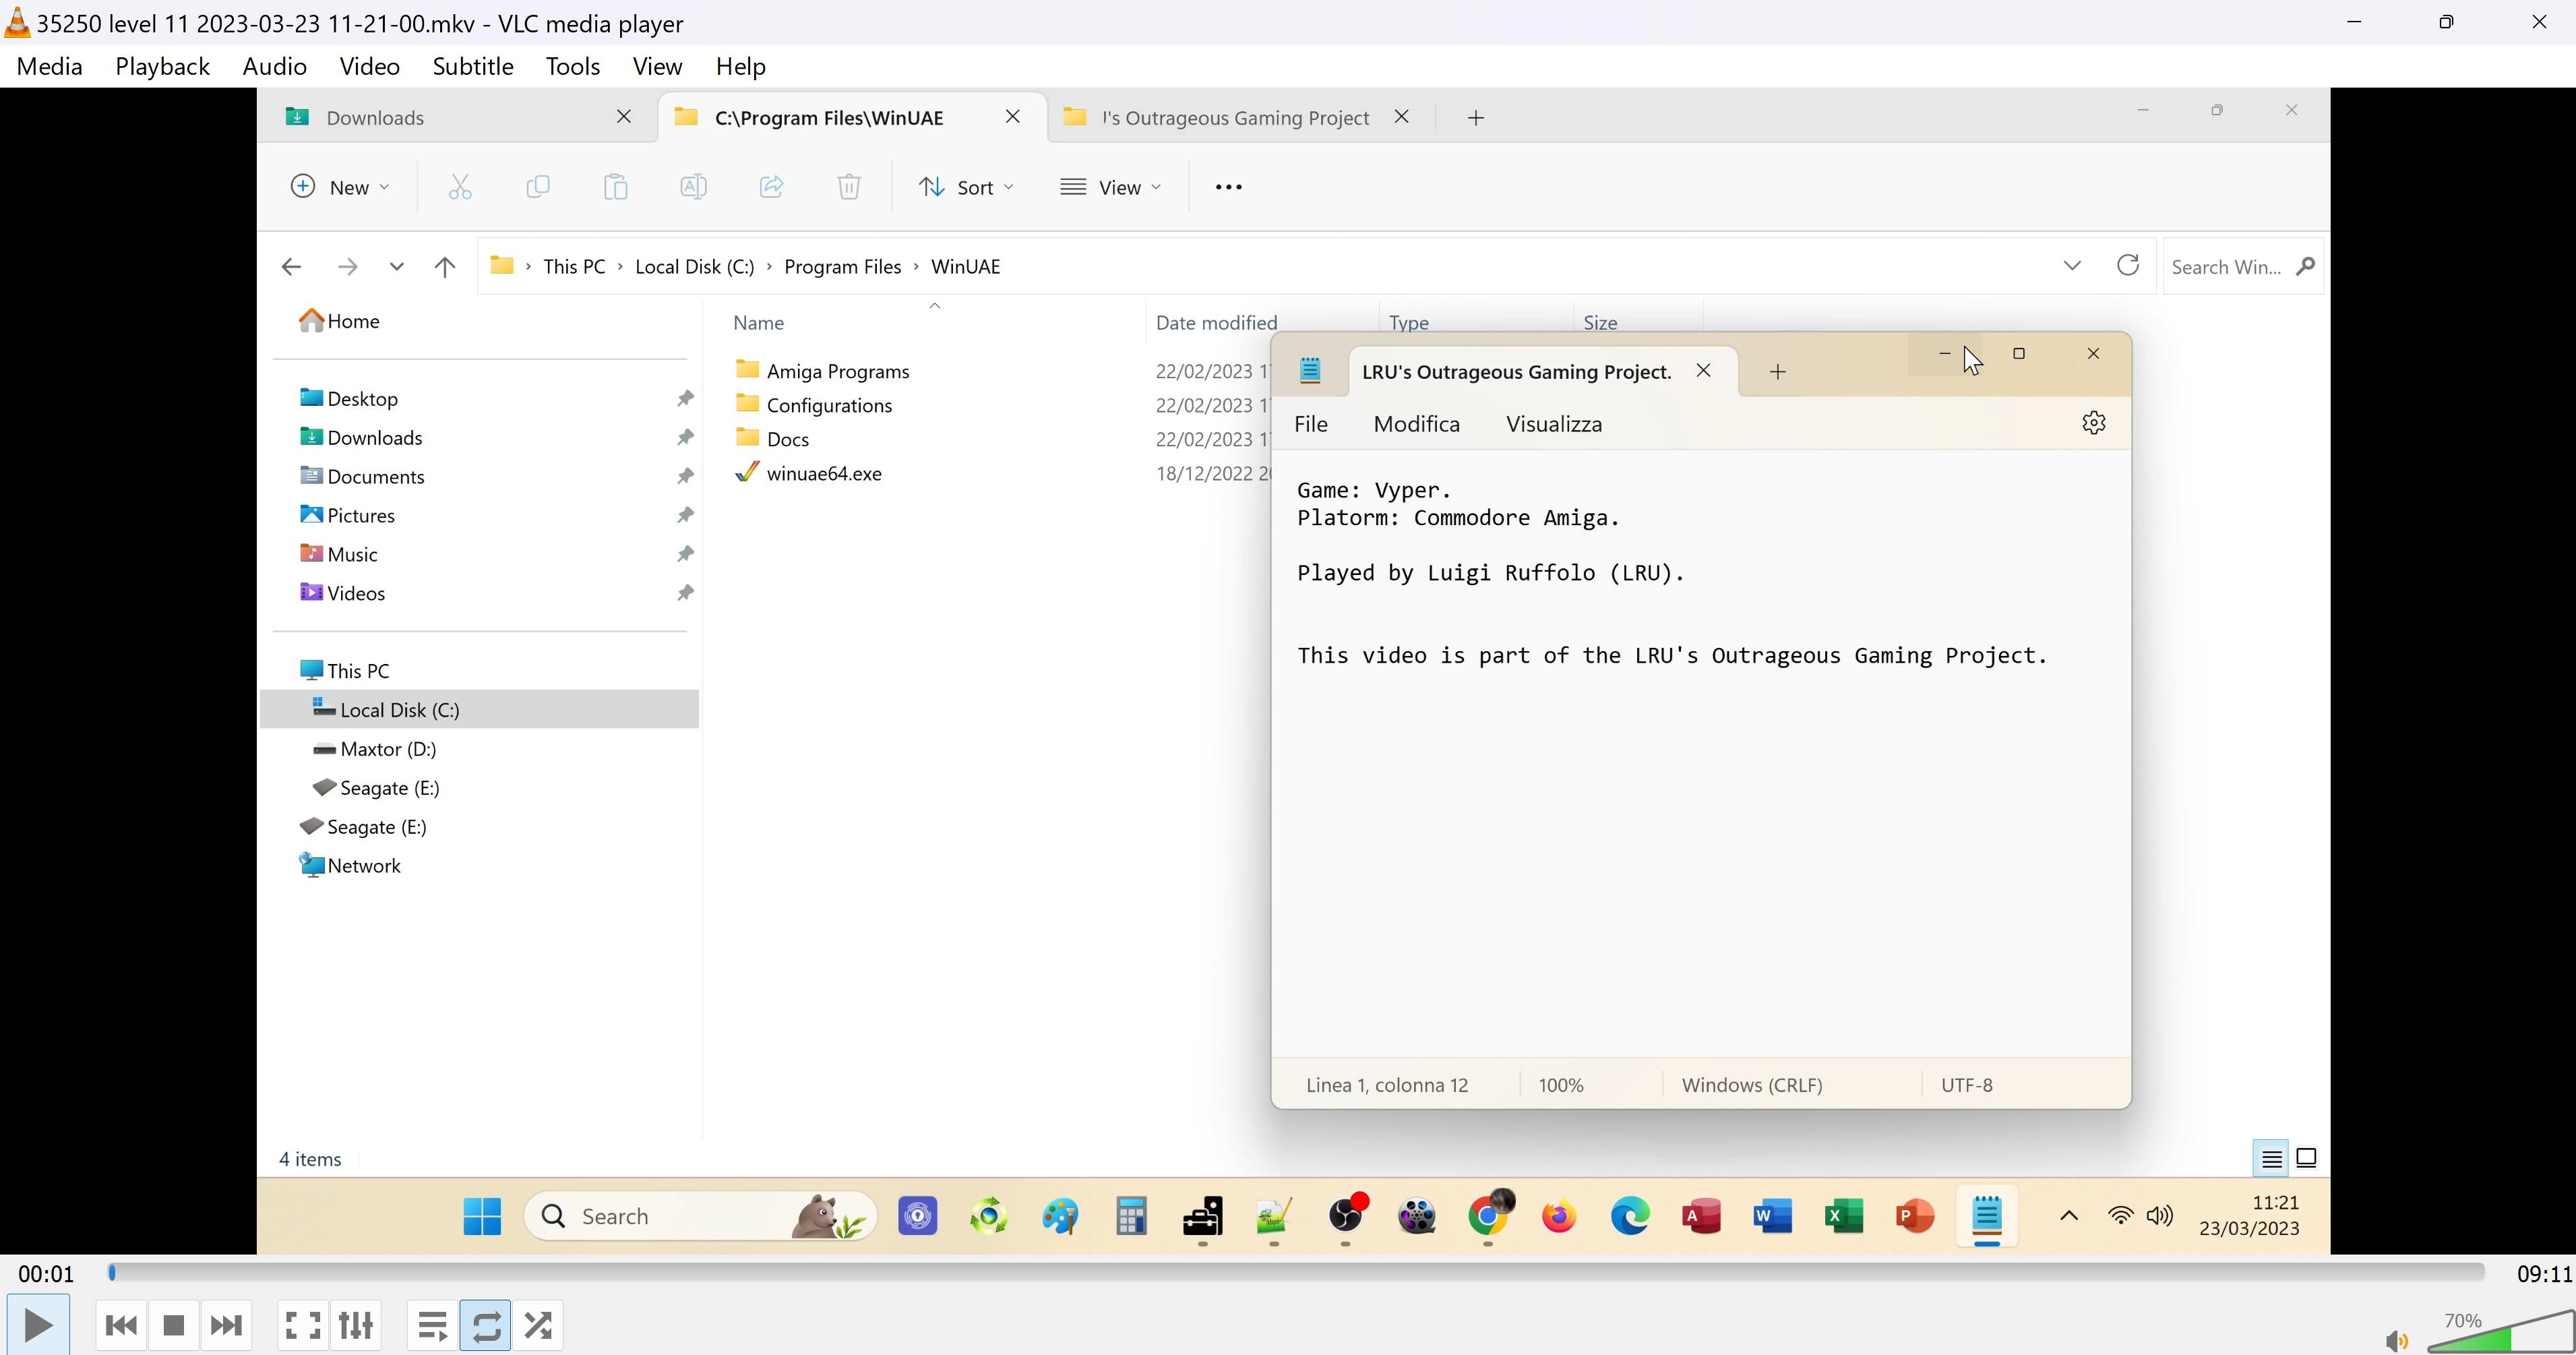Select Maxtor (D:) drive
The image size is (2576, 1355).
tap(375, 749)
